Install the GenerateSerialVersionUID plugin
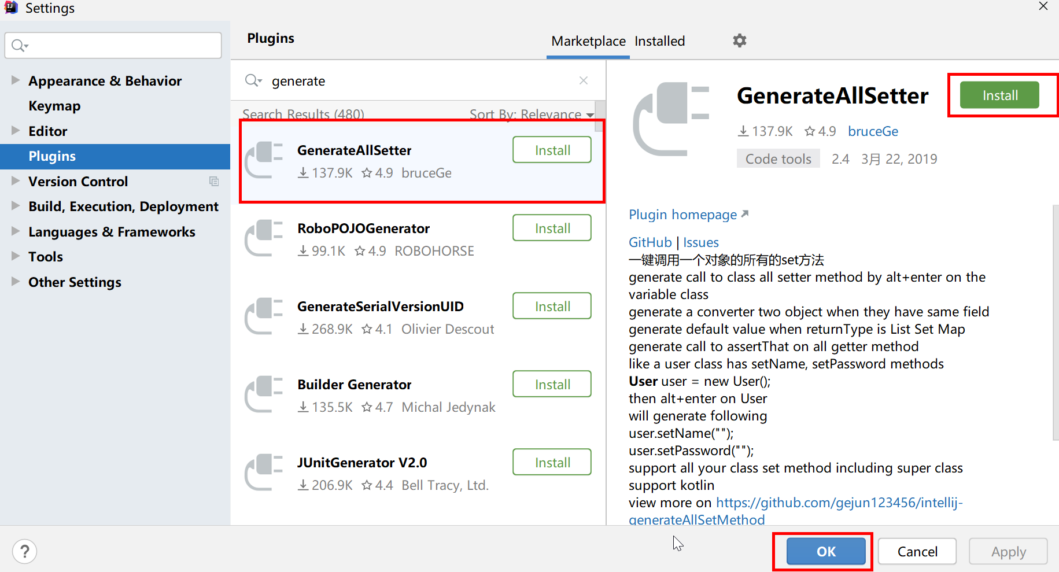 tap(552, 306)
